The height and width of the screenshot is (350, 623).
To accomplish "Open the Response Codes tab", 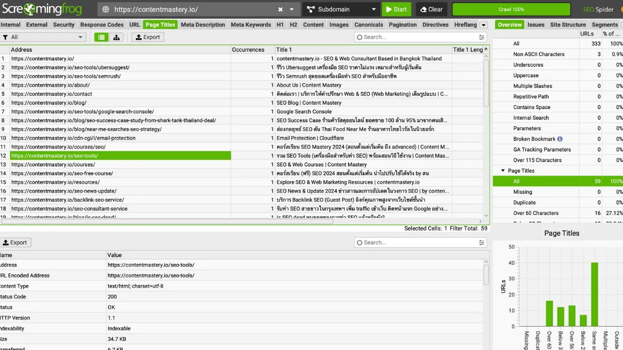I will pos(102,25).
